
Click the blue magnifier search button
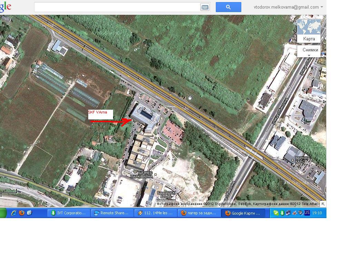pyautogui.click(x=228, y=7)
